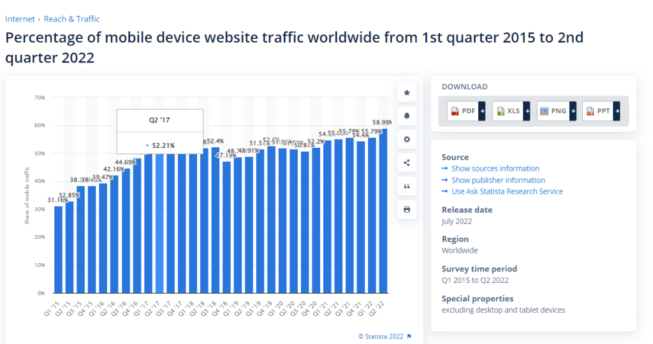Download the chart as PNG
Image resolution: width=653 pixels, height=344 pixels.
click(553, 111)
